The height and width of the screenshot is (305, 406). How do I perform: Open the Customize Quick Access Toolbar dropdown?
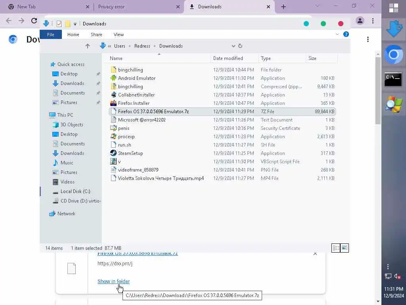click(x=75, y=24)
